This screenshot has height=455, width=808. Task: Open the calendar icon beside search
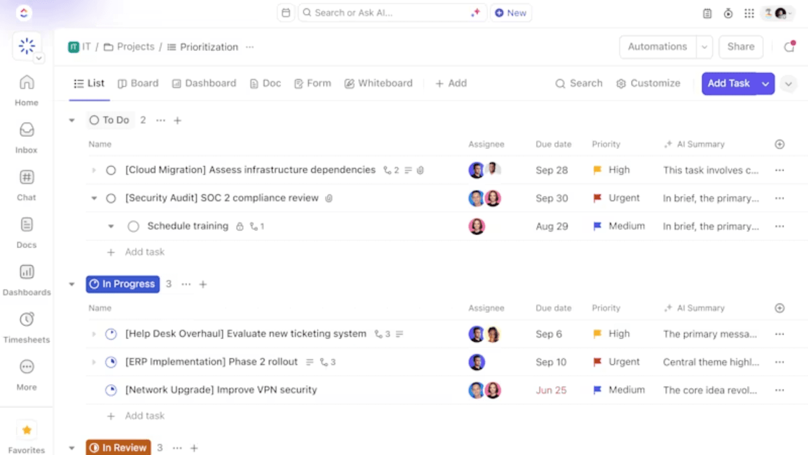click(286, 13)
